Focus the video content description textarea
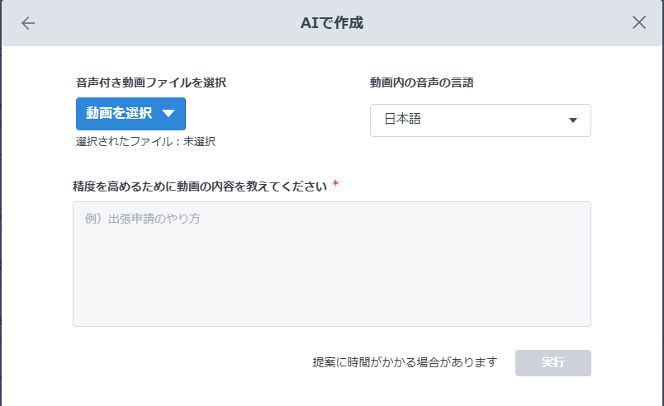 pos(331,263)
